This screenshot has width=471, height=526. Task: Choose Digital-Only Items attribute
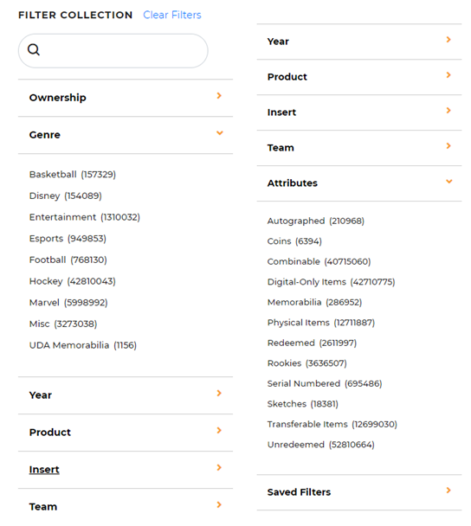click(331, 282)
